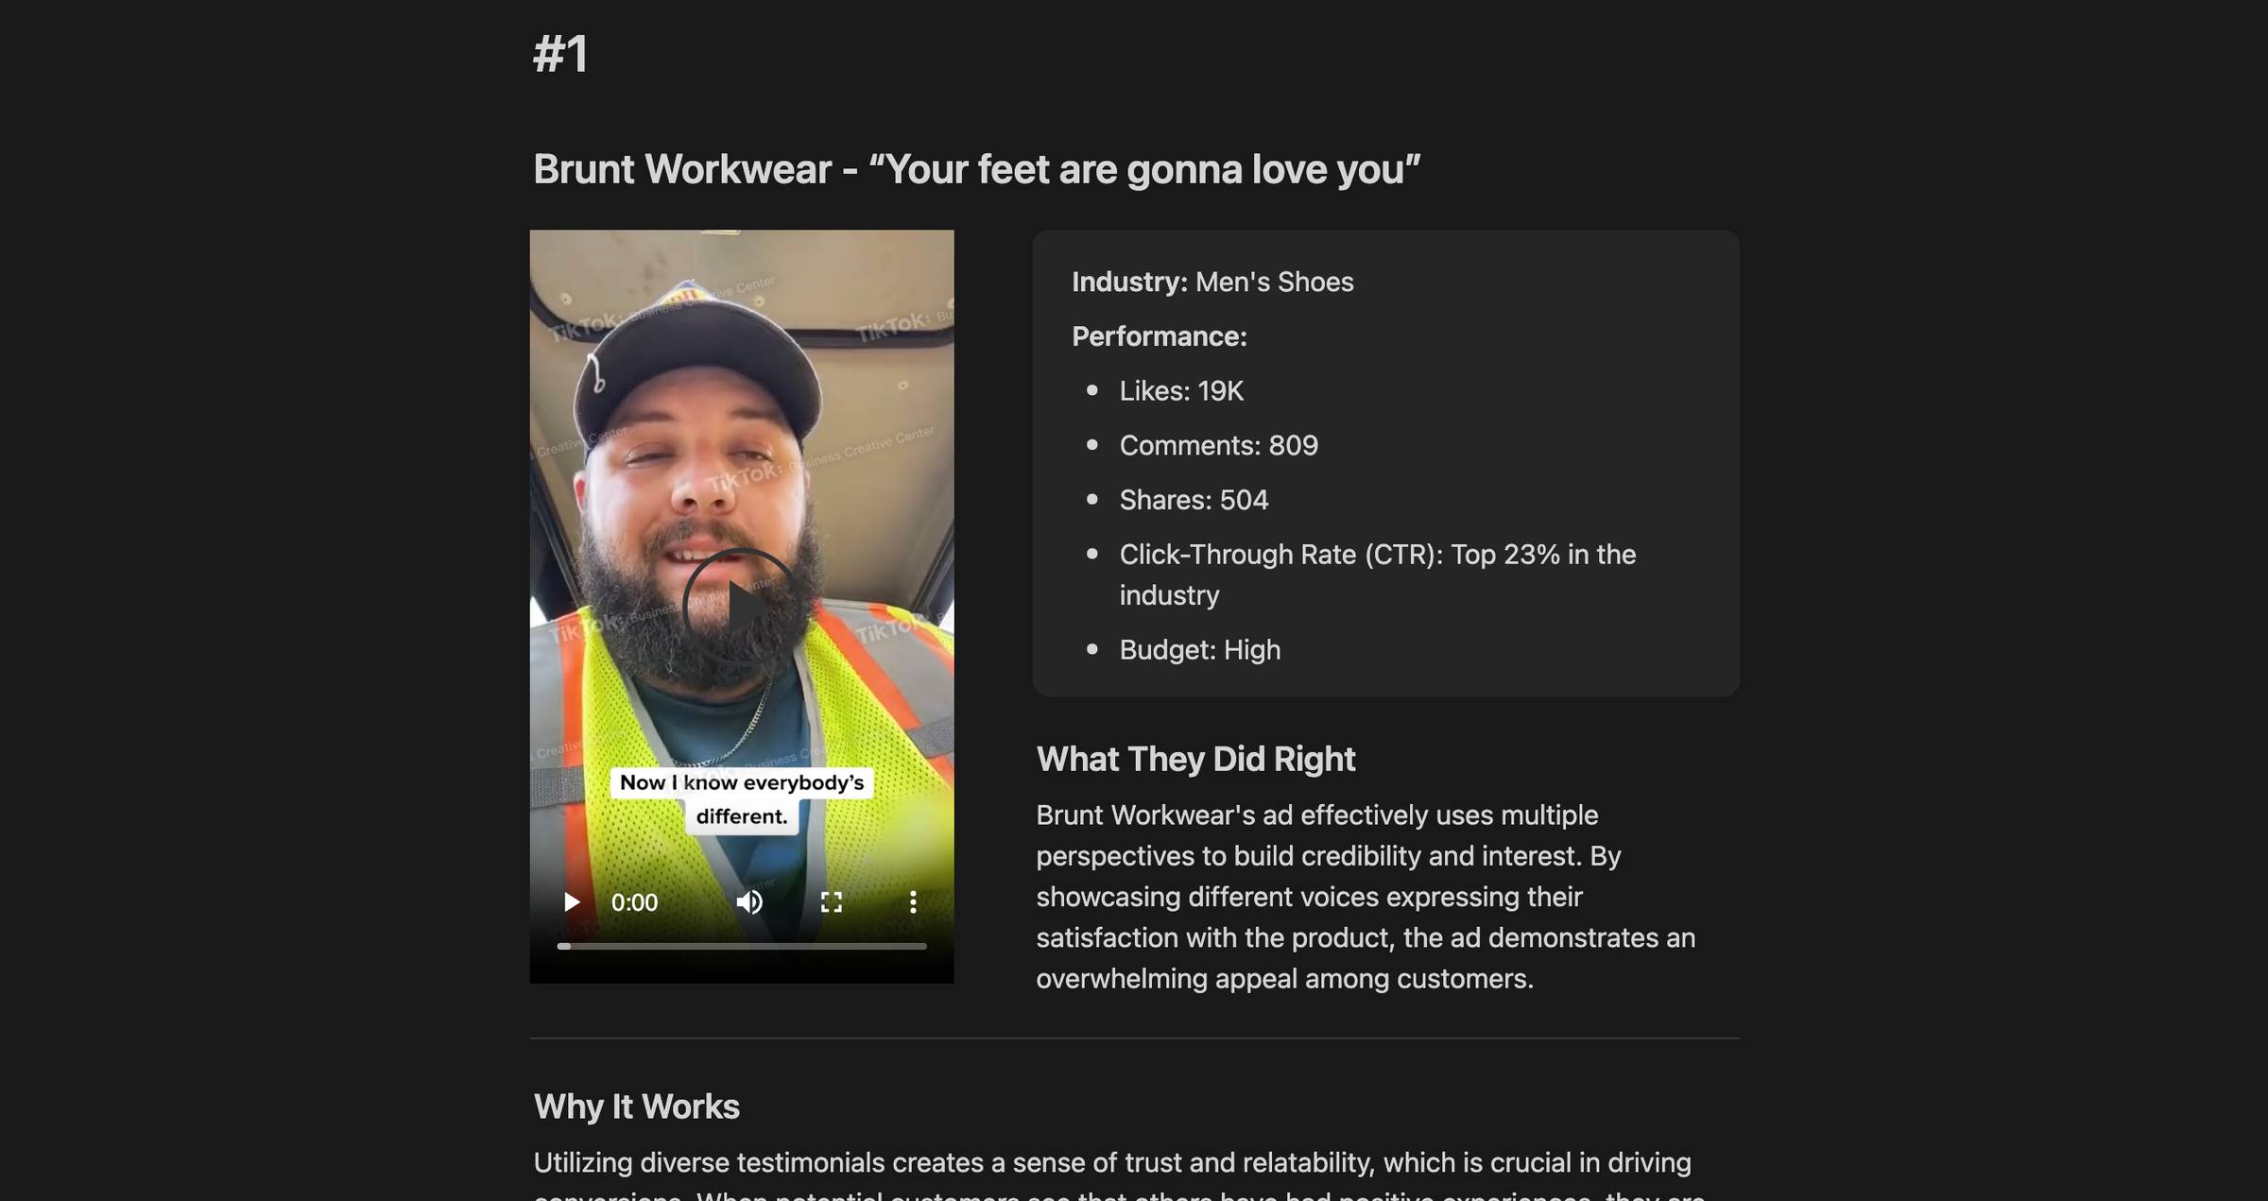Select the 'Brunt Workwear' ad title heading
This screenshot has width=2268, height=1201.
(x=976, y=170)
